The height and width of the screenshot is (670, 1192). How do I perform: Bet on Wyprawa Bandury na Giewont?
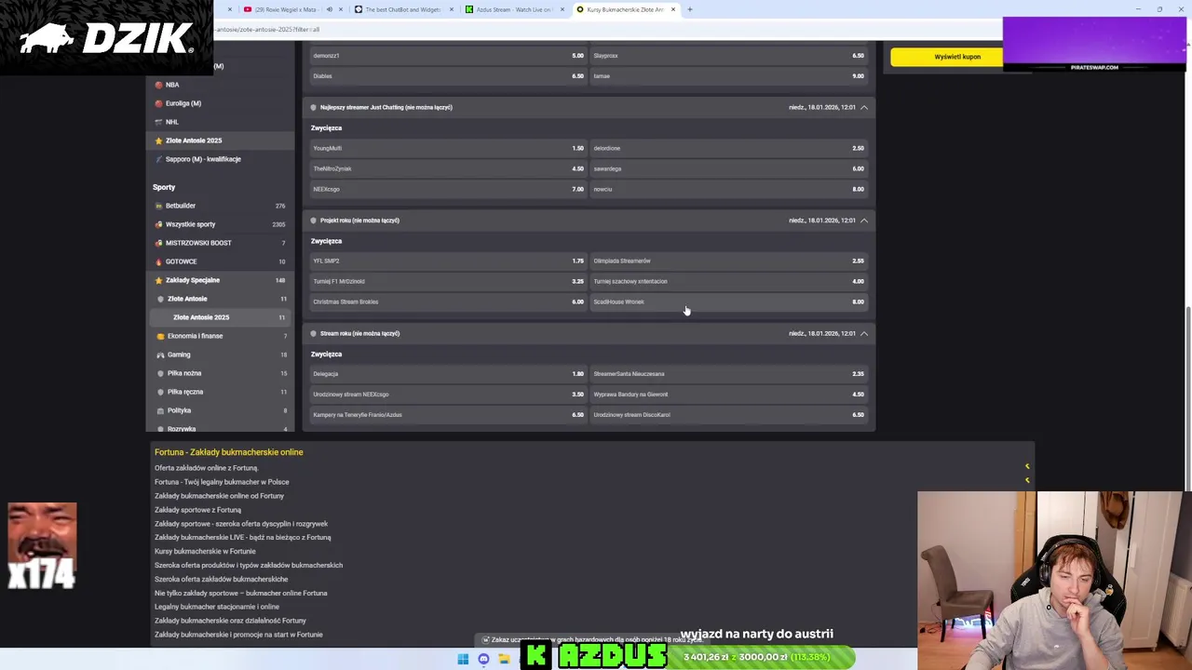click(x=728, y=395)
